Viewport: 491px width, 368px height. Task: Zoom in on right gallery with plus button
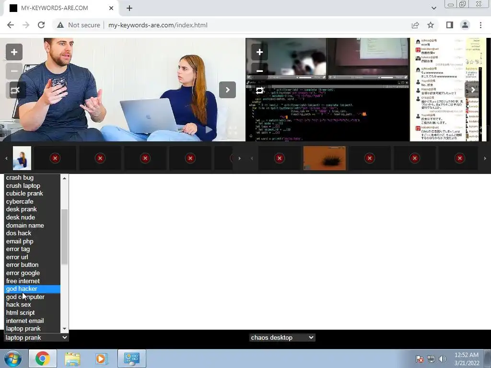click(259, 52)
